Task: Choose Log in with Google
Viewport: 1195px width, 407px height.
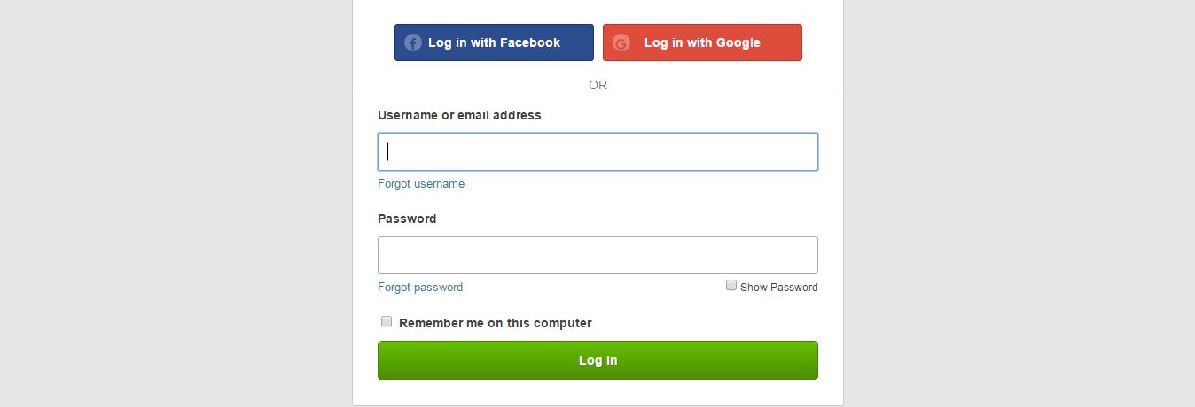Action: pyautogui.click(x=702, y=42)
